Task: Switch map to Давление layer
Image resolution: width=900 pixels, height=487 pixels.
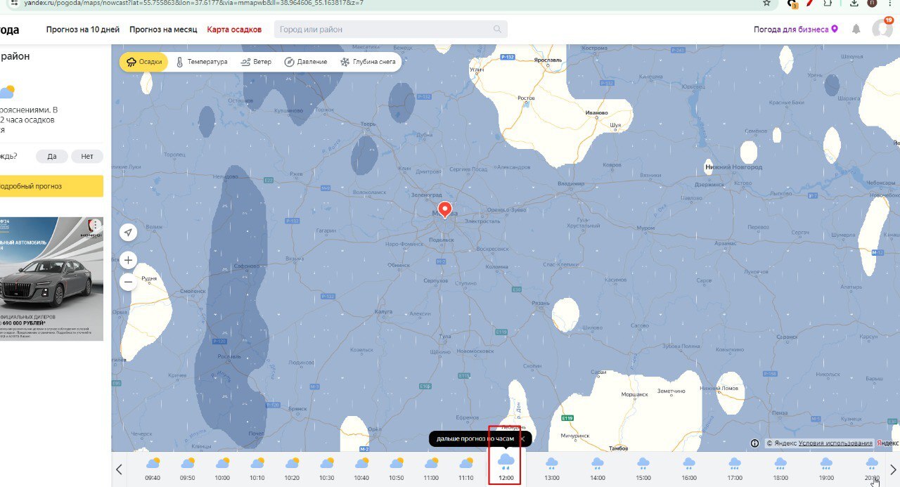Action: coord(306,62)
